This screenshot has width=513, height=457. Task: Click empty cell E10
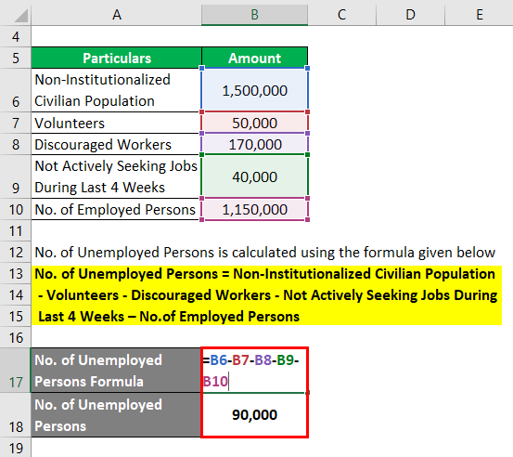(x=479, y=209)
